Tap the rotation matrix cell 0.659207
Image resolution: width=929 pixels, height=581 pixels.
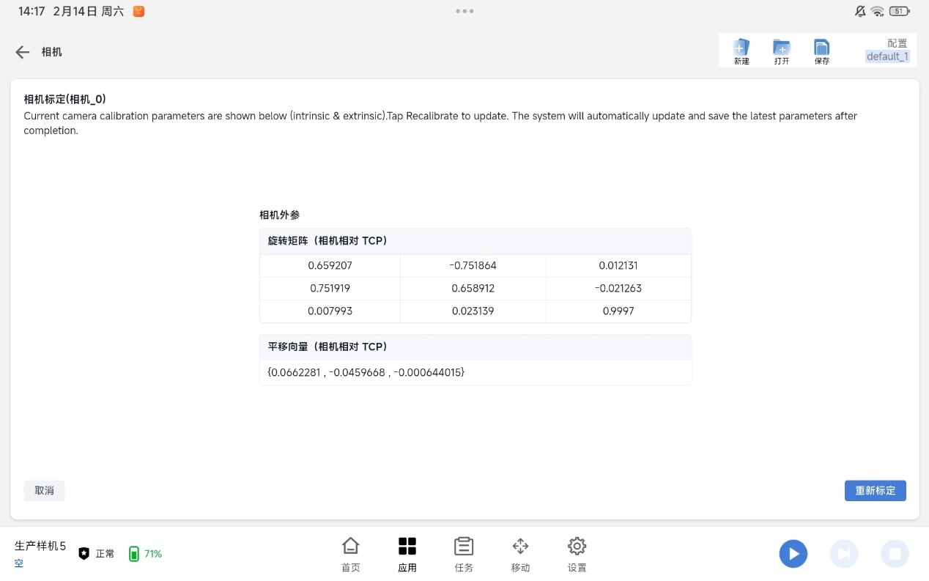[330, 265]
